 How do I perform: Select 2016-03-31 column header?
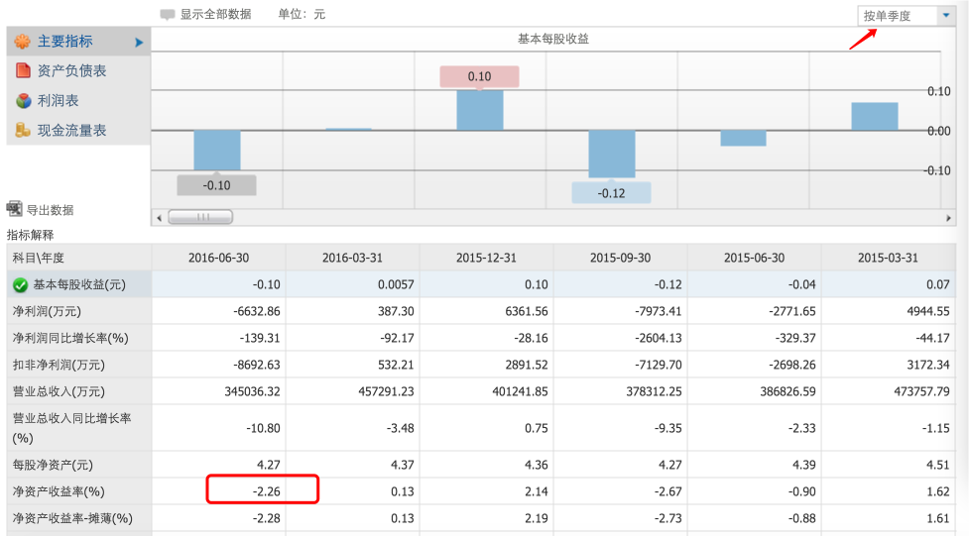tap(352, 258)
